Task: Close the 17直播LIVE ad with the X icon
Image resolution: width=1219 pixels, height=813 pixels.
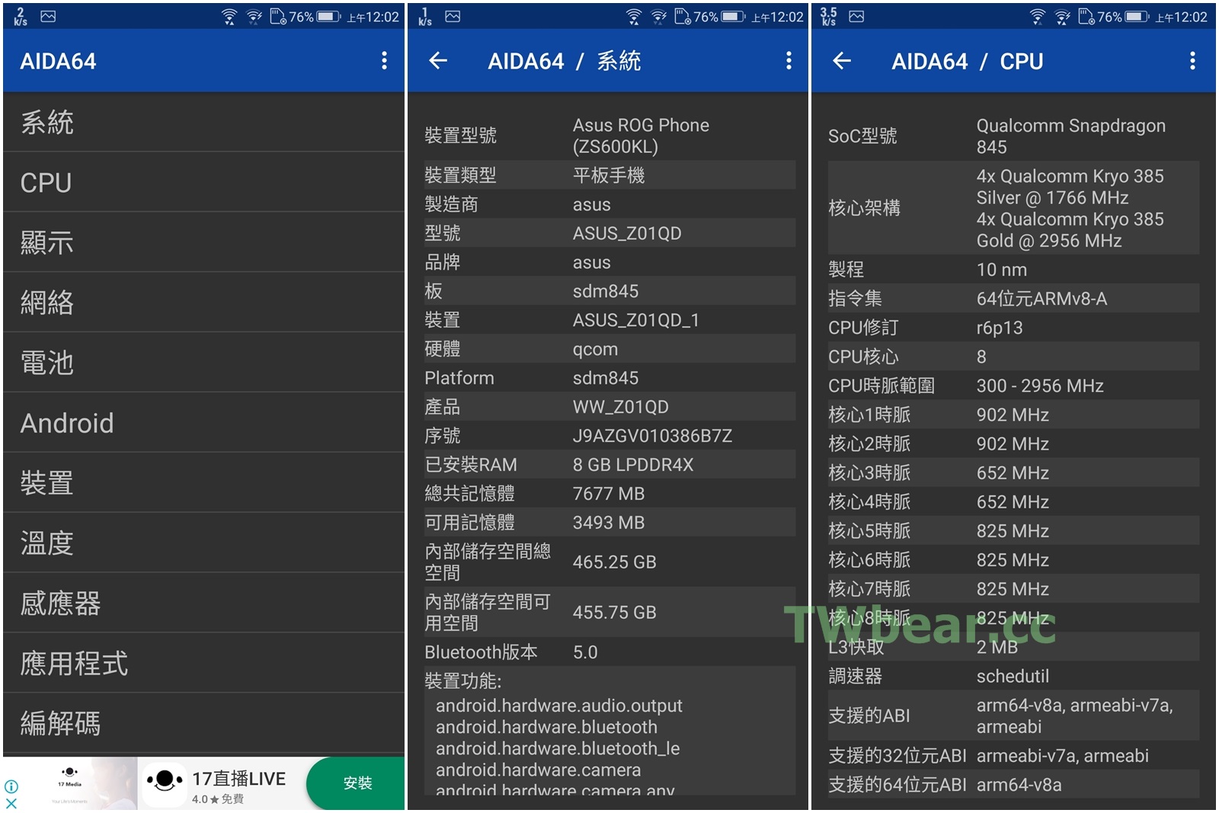Action: 11,803
